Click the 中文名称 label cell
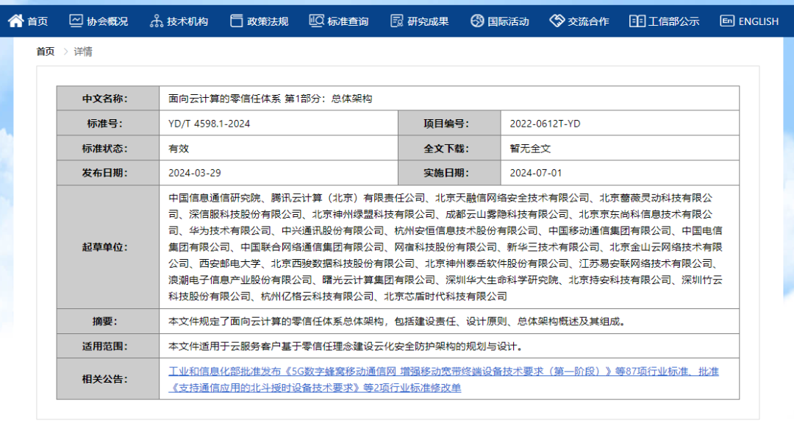Image resolution: width=794 pixels, height=429 pixels. [108, 99]
